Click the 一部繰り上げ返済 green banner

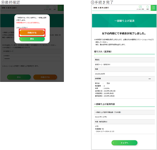124,21
